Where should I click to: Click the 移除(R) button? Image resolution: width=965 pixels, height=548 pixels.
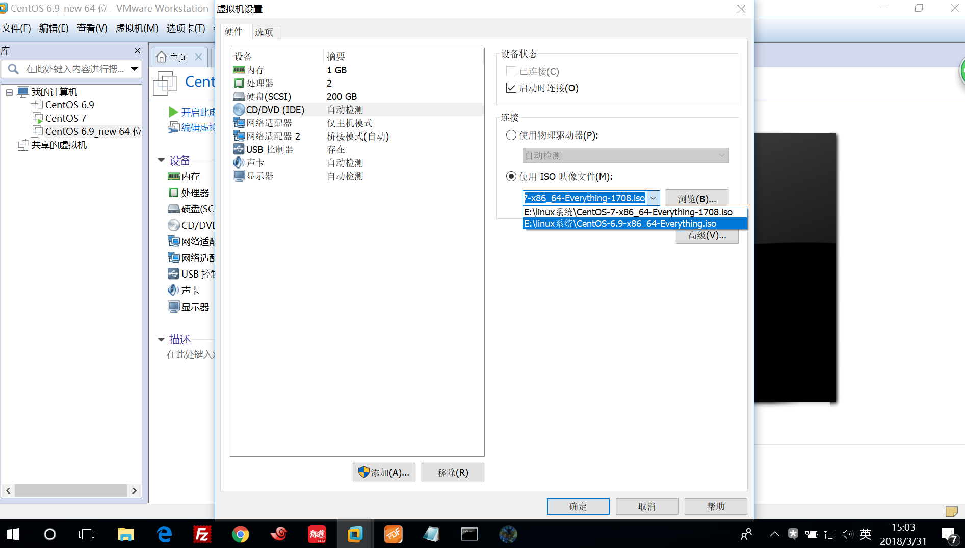click(x=453, y=472)
